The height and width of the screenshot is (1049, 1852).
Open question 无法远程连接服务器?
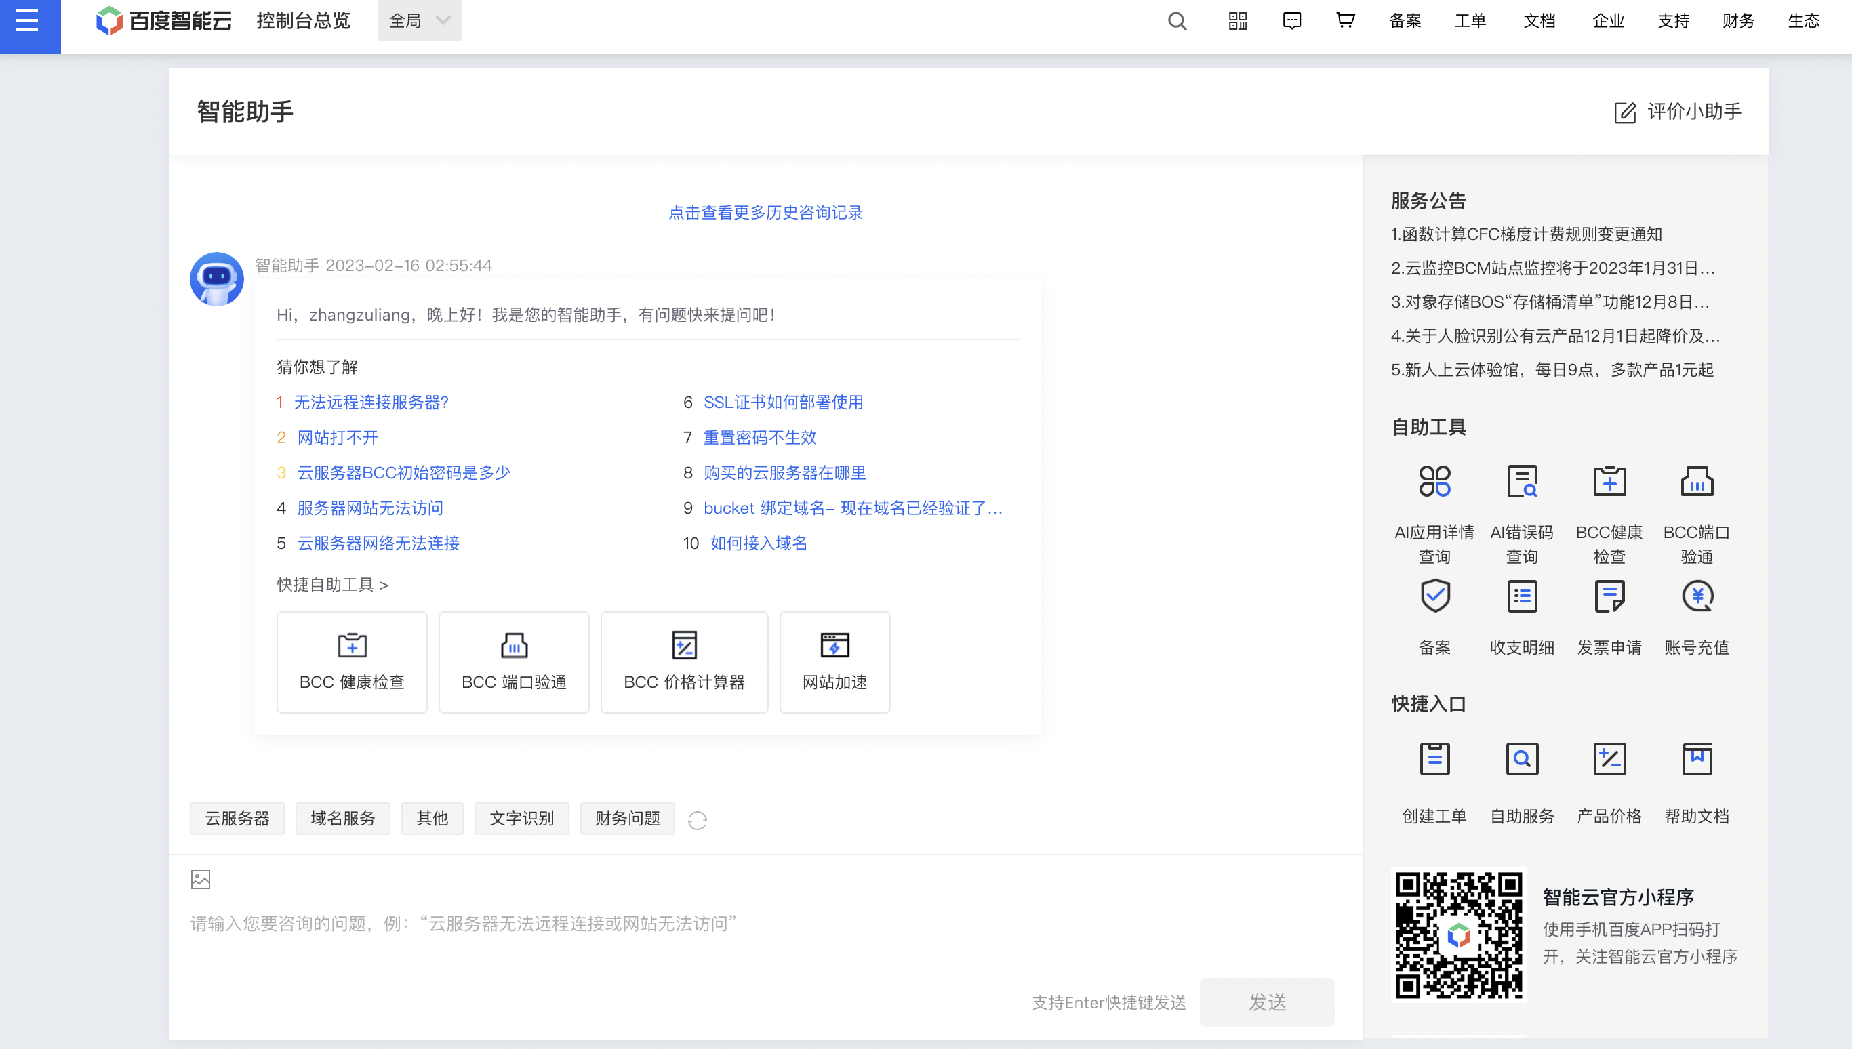[371, 402]
